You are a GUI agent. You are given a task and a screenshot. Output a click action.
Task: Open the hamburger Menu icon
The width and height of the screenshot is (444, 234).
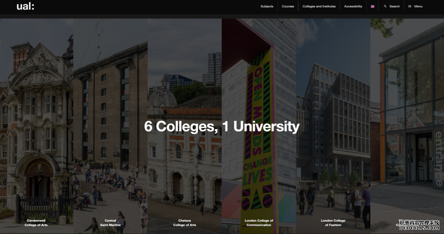(409, 6)
